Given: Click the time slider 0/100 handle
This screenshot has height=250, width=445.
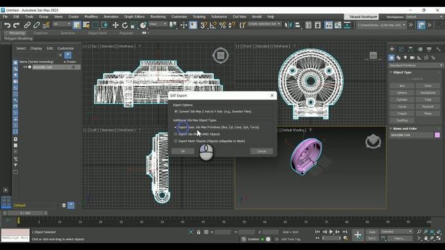Looking at the screenshot, I should pyautogui.click(x=26, y=213).
